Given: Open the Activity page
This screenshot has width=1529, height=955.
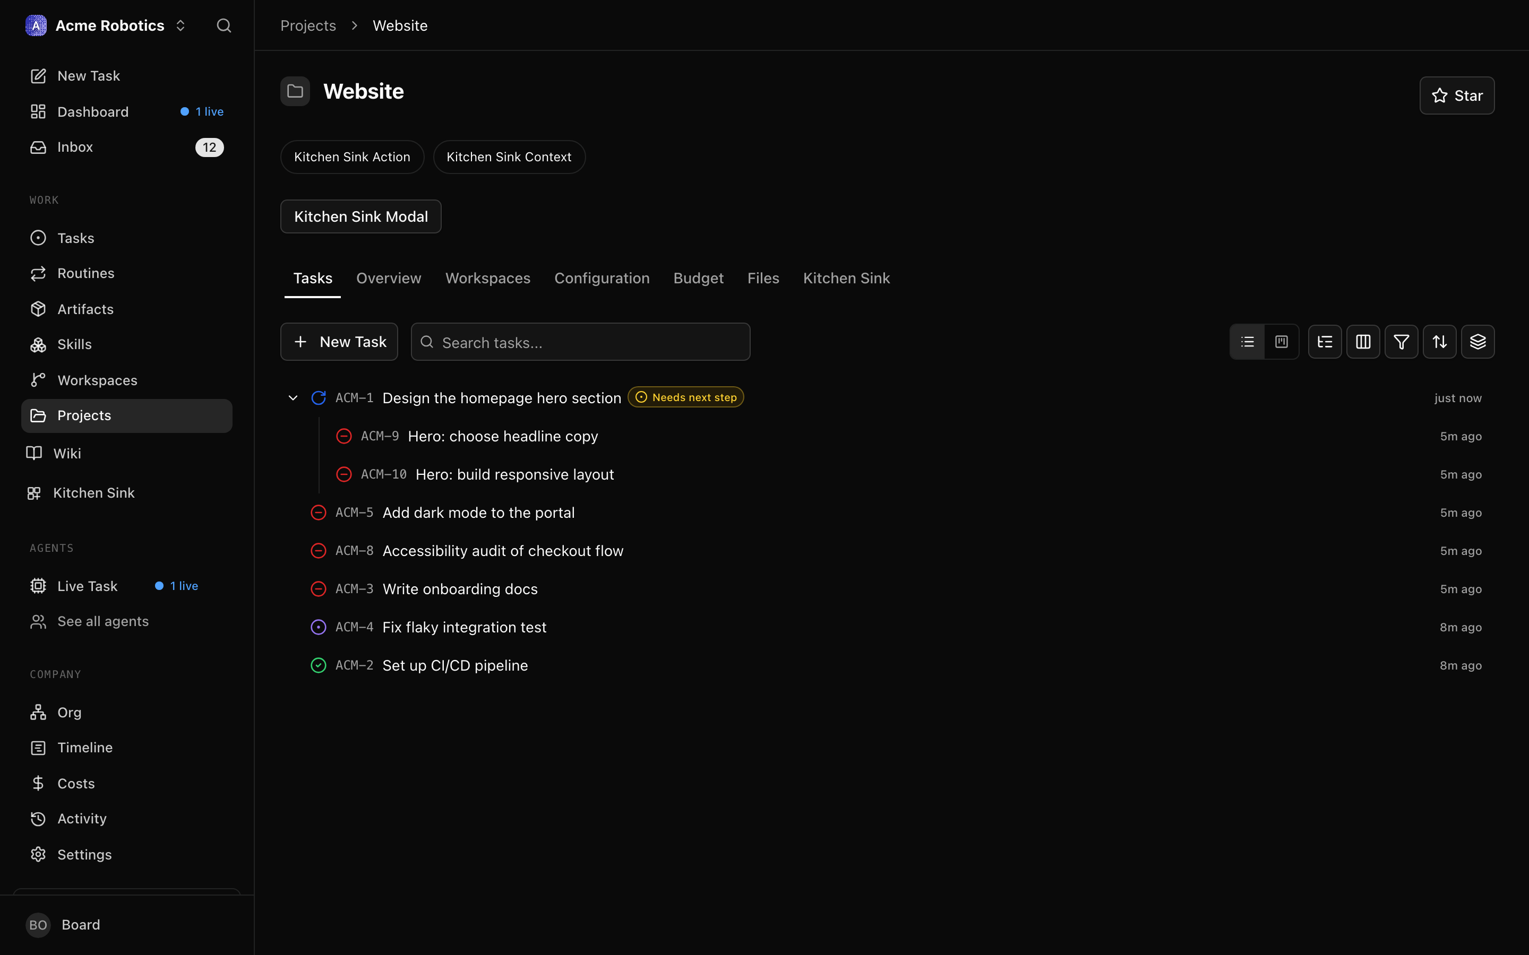Looking at the screenshot, I should [126, 819].
